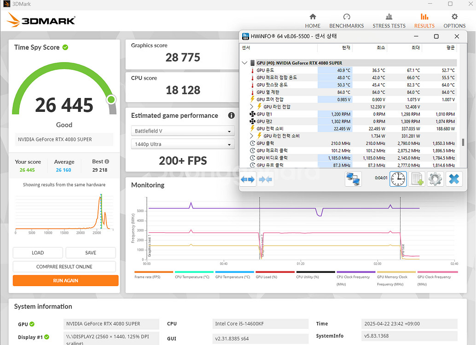Toggle the GPU Memory Clock Frequency legend series

click(396, 279)
